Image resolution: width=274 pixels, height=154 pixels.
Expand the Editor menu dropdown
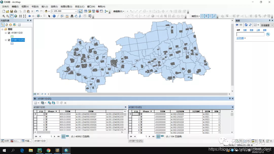119,11
